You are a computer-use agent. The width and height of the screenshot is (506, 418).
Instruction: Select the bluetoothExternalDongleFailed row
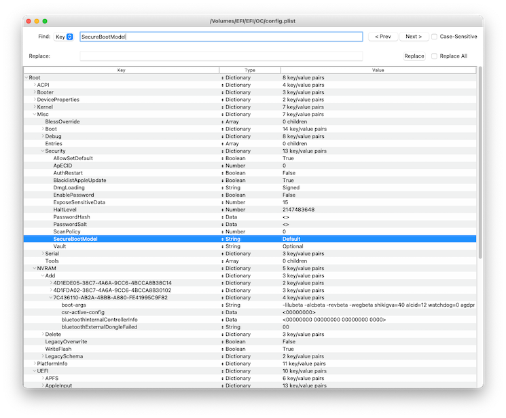point(250,327)
